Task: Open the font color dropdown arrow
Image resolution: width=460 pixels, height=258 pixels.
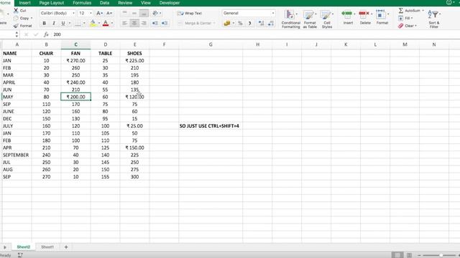Action: pos(112,23)
